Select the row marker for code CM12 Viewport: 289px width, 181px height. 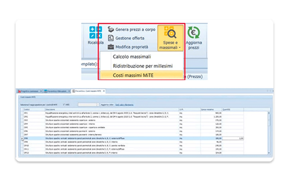coord(22,153)
